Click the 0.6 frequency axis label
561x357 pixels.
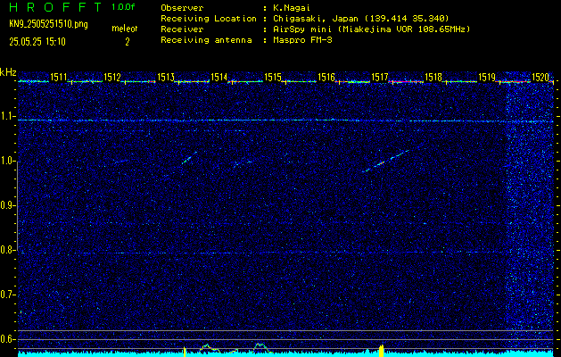7,339
